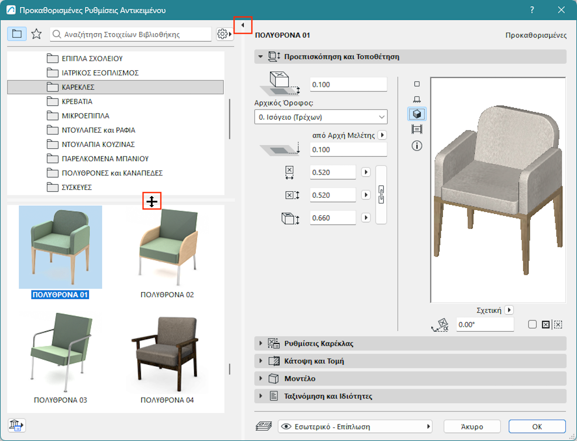Open the ΚΡΕΒΑΤΙΑ folder
Viewport: 577px width, 441px height.
point(77,101)
